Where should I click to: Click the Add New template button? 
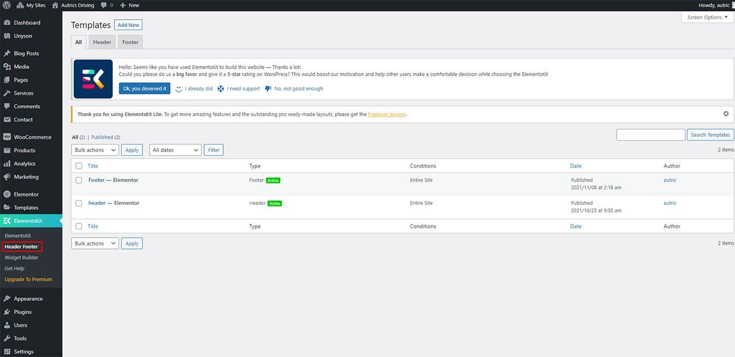coord(128,25)
